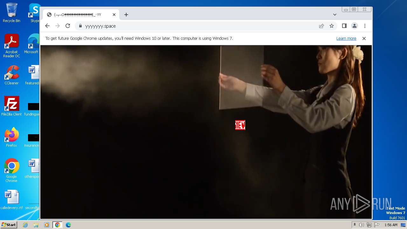Viewport: 407px width, 229px height.
Task: Open the network tray icon
Action: (369, 225)
